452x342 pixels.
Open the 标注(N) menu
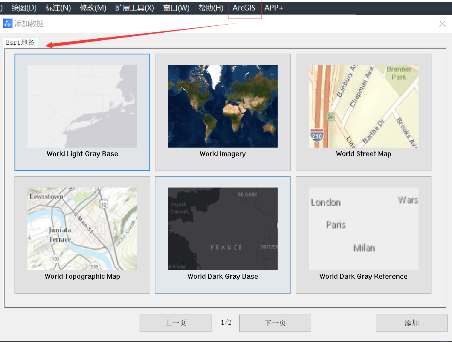click(58, 8)
